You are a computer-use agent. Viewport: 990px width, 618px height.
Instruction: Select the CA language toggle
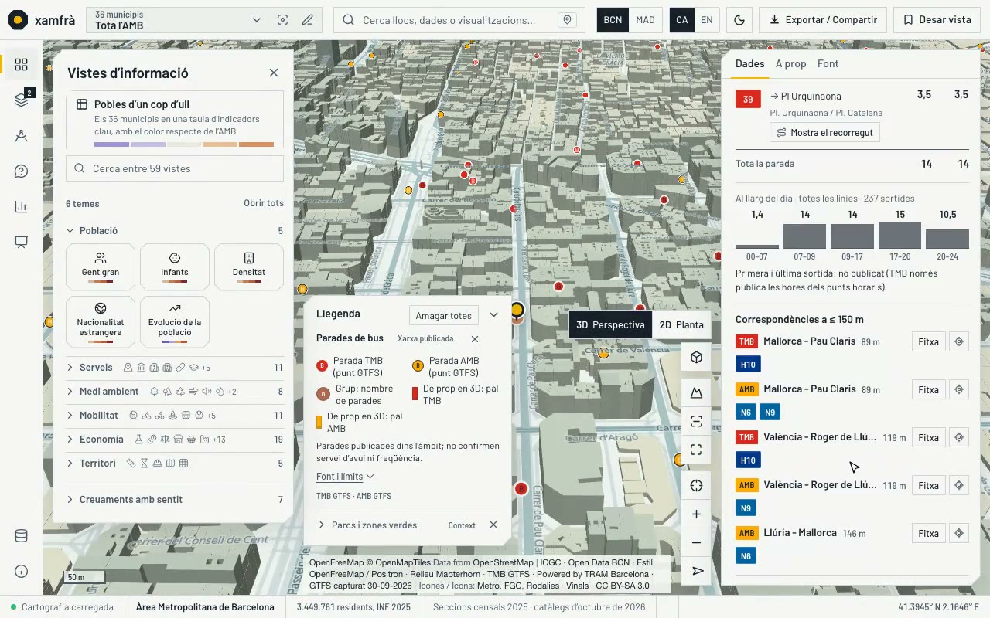[681, 20]
